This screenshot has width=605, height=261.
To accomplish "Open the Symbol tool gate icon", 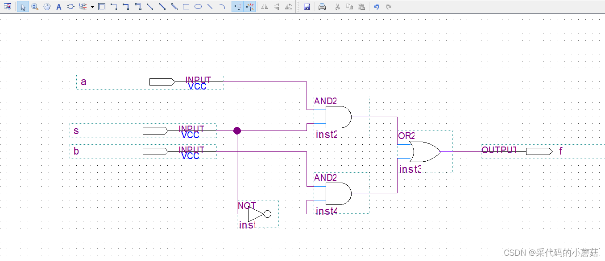I will tap(70, 7).
